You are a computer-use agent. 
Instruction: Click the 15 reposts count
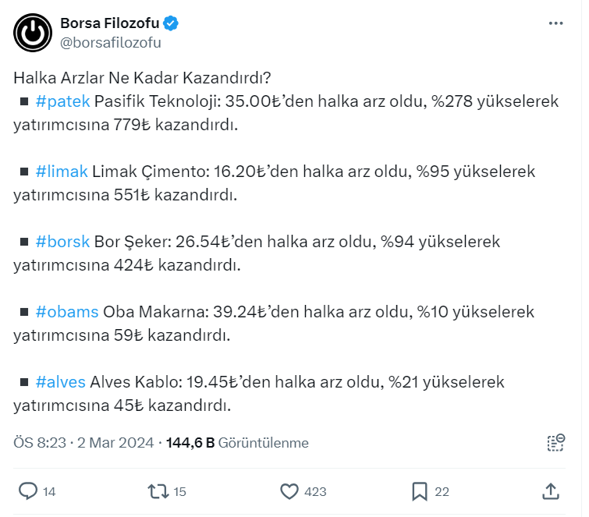point(179,491)
